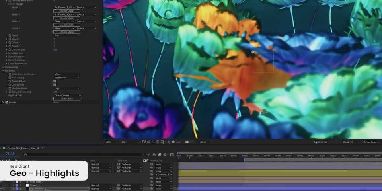Toggle visibility of the GEO Flowers_1 layer

pos(2,189)
